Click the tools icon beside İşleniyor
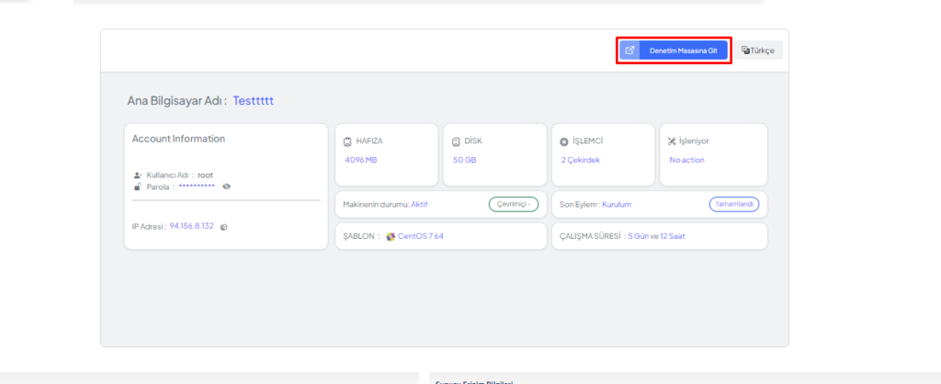 (672, 141)
